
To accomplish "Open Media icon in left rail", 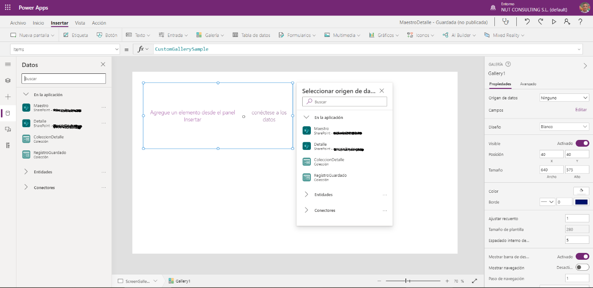I will (8, 129).
